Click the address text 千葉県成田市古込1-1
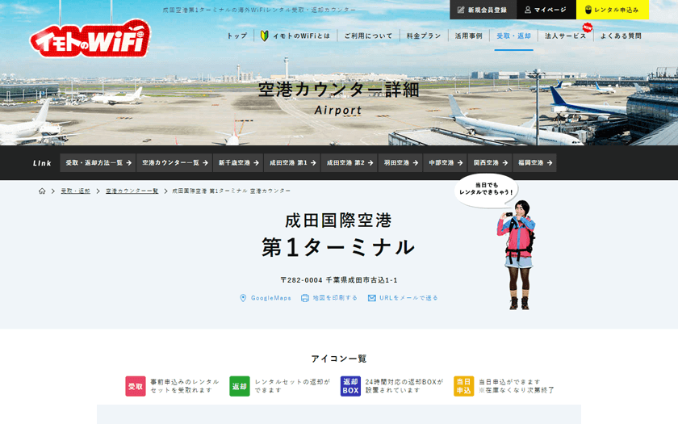Viewport: 678px width, 424px height. pos(362,280)
